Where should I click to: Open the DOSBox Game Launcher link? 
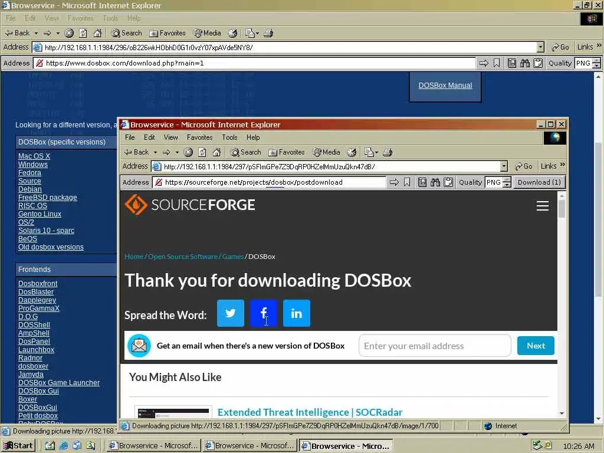(x=59, y=383)
